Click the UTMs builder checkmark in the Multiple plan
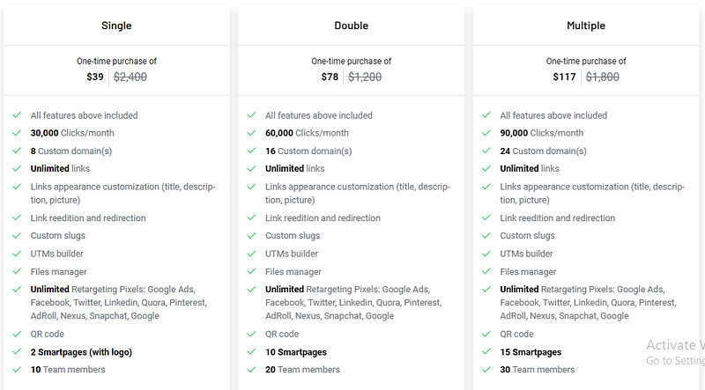 (486, 254)
